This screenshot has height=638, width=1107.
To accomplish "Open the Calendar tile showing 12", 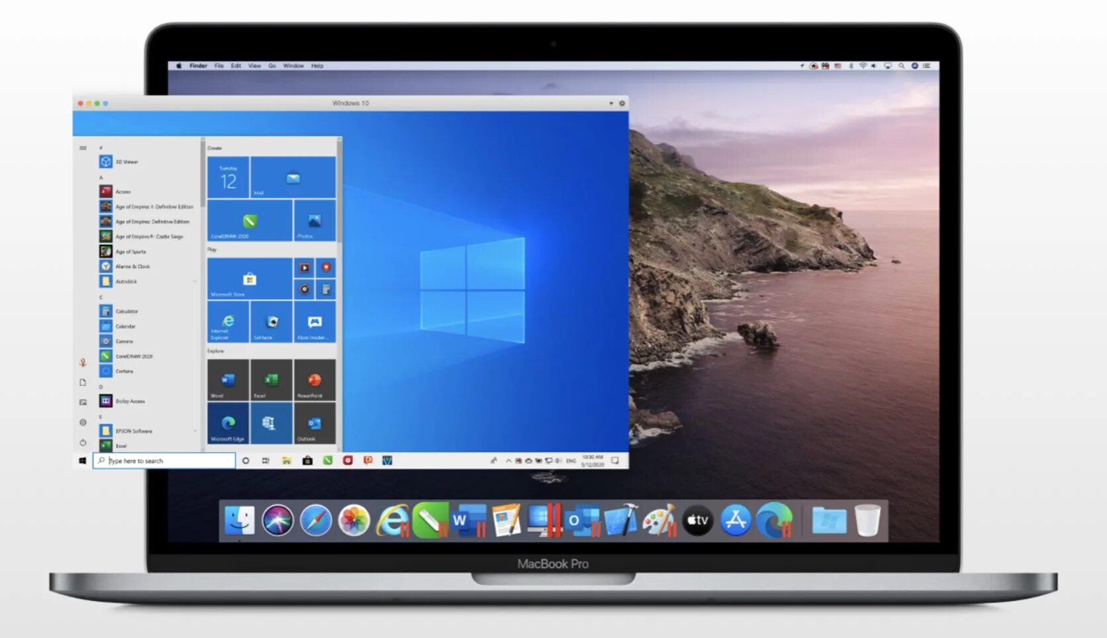I will [228, 177].
